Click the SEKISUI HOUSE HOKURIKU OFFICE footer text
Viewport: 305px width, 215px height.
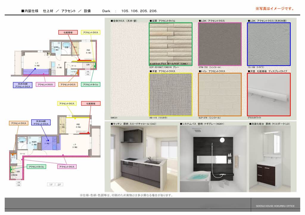pos(275,206)
